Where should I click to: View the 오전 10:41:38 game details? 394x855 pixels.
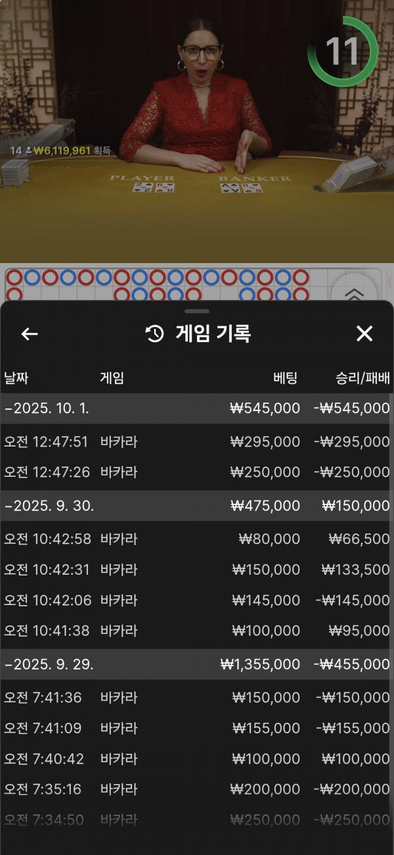tap(197, 630)
